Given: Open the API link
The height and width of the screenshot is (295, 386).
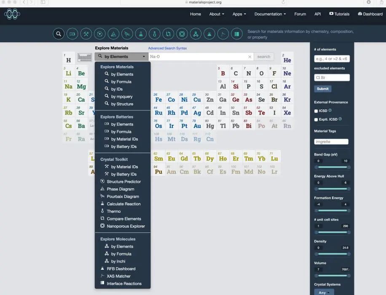Looking at the screenshot, I should (318, 14).
